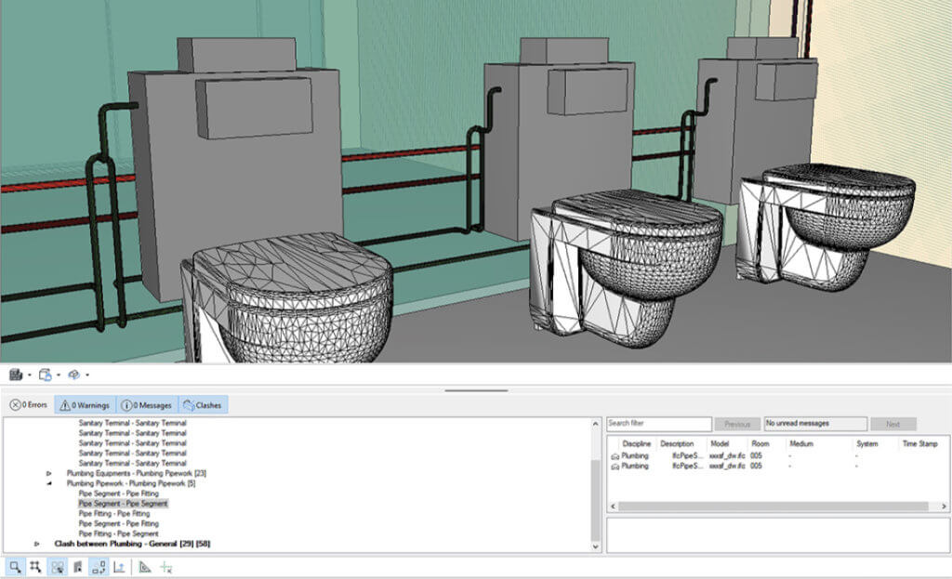Click the measure angle triangle icon
The width and height of the screenshot is (952, 579).
click(145, 566)
